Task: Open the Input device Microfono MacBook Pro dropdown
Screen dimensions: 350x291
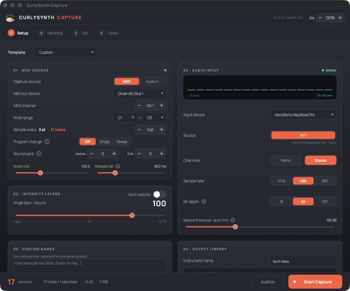Action: (x=303, y=115)
